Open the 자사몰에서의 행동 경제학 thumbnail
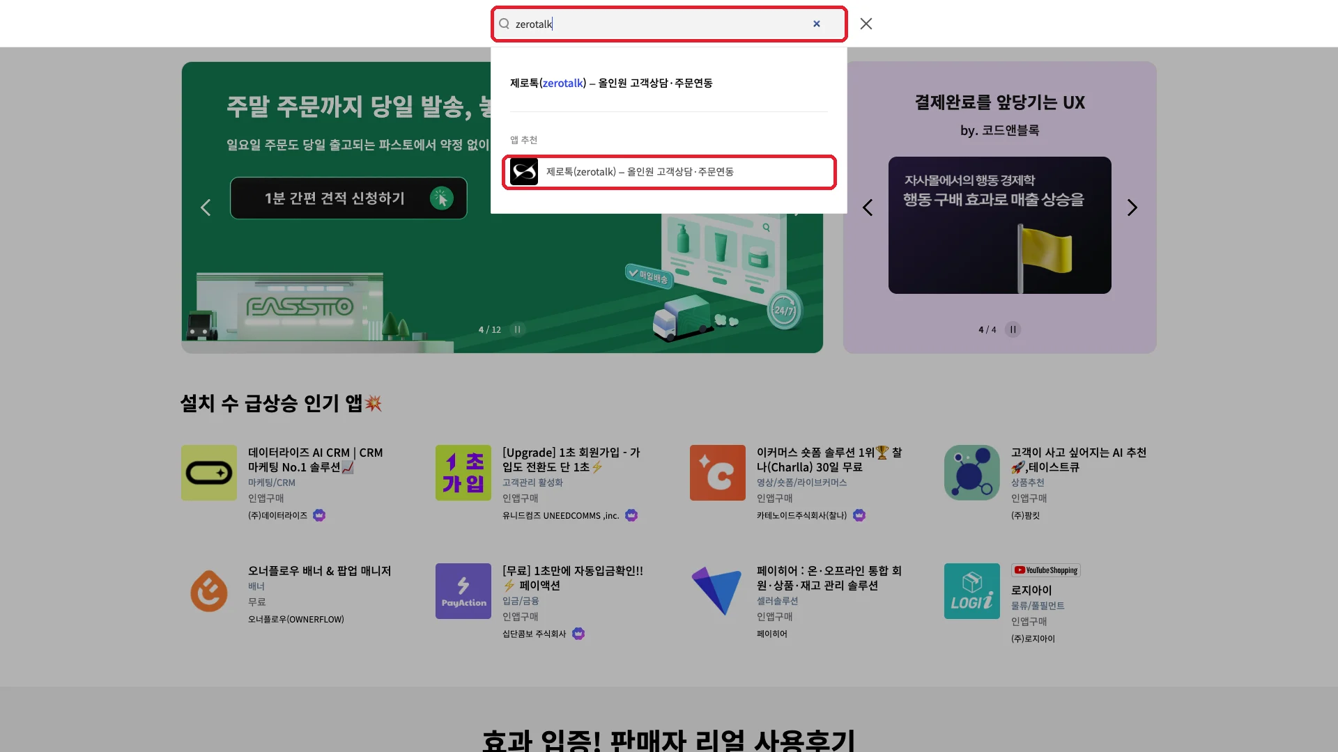The image size is (1338, 752). pos(1000,225)
